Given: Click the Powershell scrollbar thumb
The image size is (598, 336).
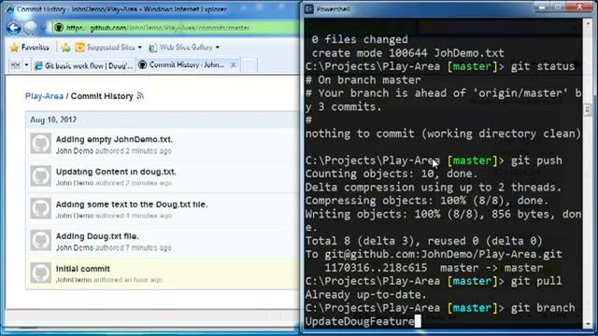Looking at the screenshot, I should pyautogui.click(x=588, y=110).
